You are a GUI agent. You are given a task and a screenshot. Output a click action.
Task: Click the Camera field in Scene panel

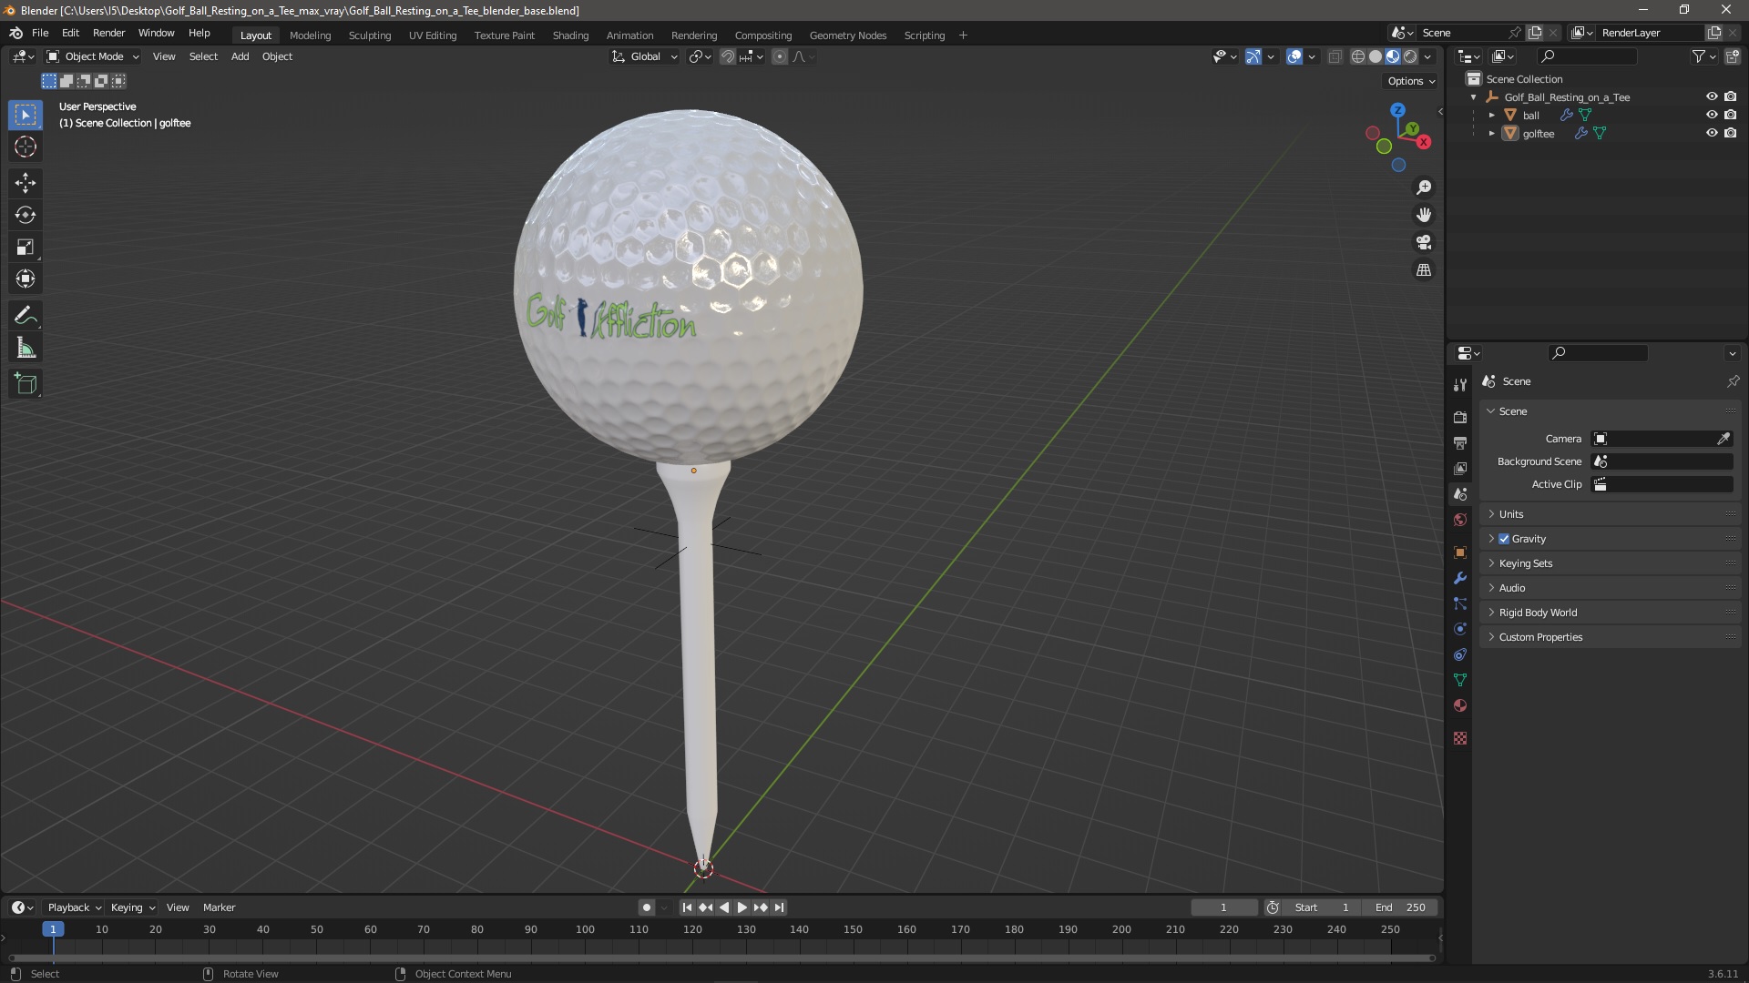click(1662, 439)
